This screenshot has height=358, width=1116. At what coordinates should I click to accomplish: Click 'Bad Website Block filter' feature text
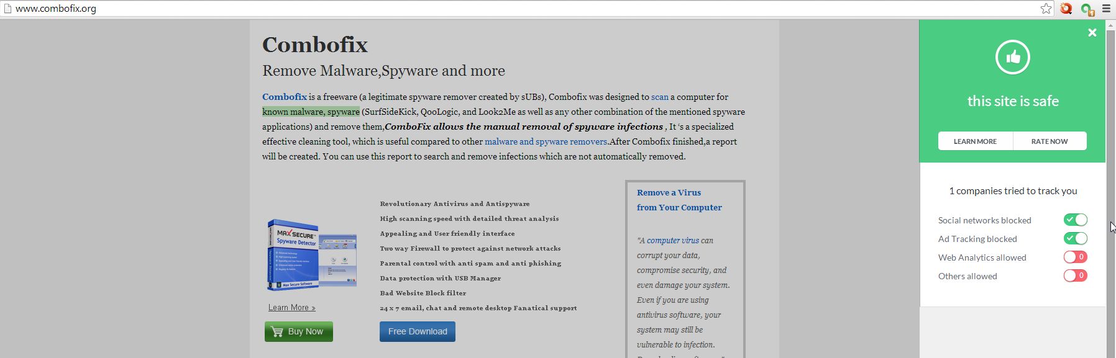coord(423,293)
